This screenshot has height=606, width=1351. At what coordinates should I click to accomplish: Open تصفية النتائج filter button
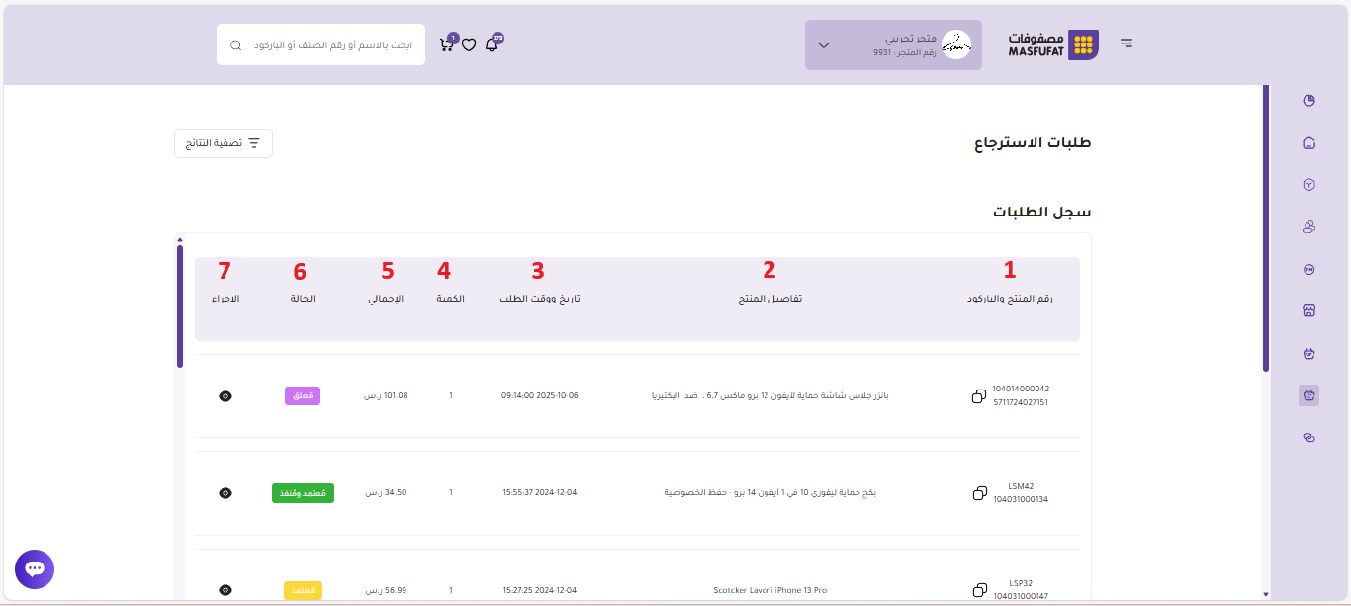click(224, 143)
